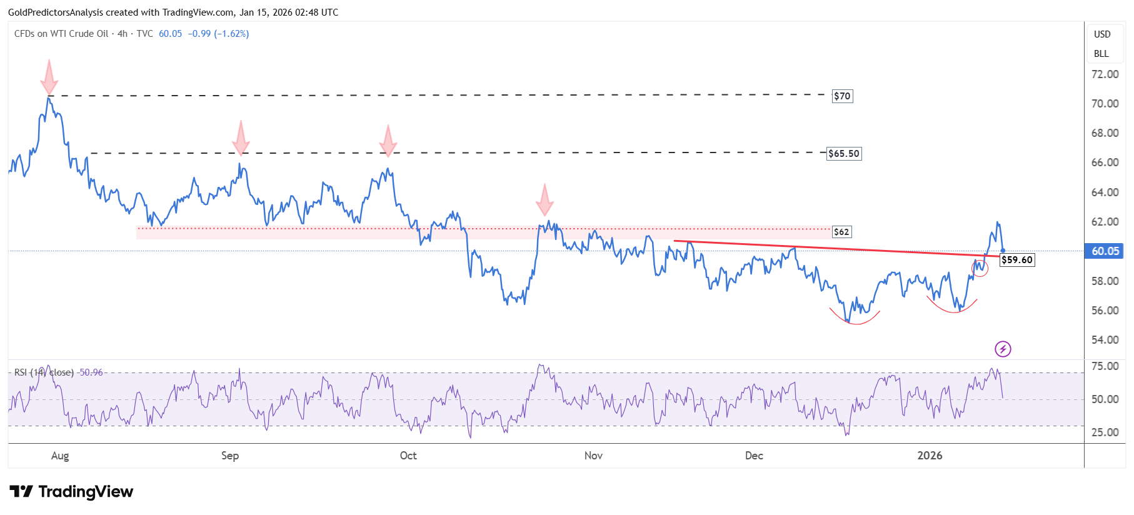Click the TradingView logo at the bottom

[71, 492]
